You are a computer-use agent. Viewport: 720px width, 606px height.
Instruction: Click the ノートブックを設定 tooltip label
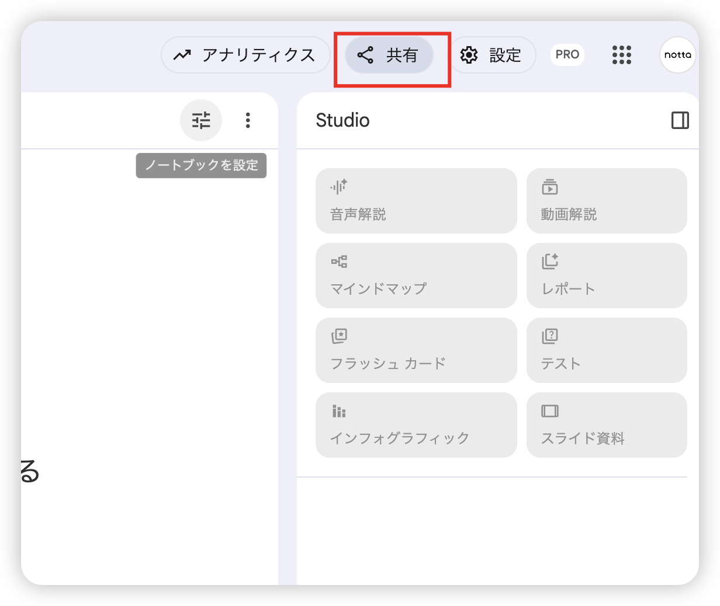point(201,166)
